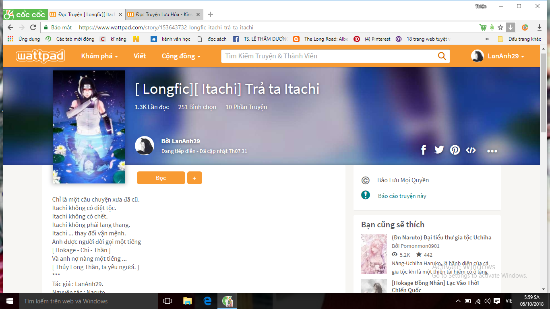550x309 pixels.
Task: Open the Các tab mới đóng bookmark
Action: (x=70, y=39)
